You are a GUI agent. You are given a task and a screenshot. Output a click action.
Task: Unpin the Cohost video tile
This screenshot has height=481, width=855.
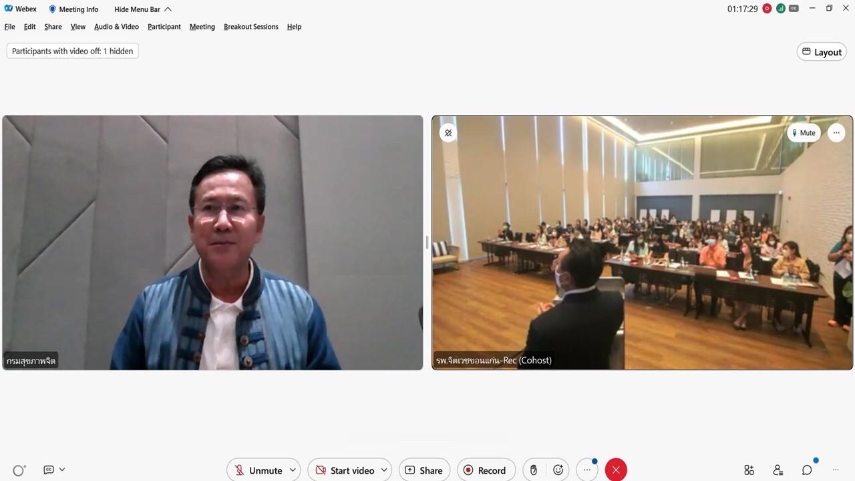(x=448, y=133)
